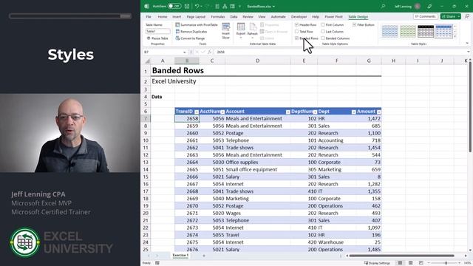Open the AcctNum column filter dropdown
Image resolution: width=473 pixels, height=266 pixels.
coord(222,112)
